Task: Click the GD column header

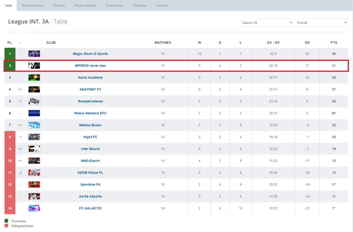Action: click(x=307, y=43)
